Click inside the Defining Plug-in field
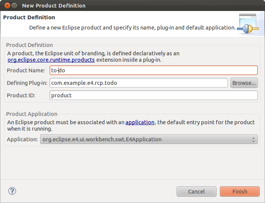 [x=138, y=83]
